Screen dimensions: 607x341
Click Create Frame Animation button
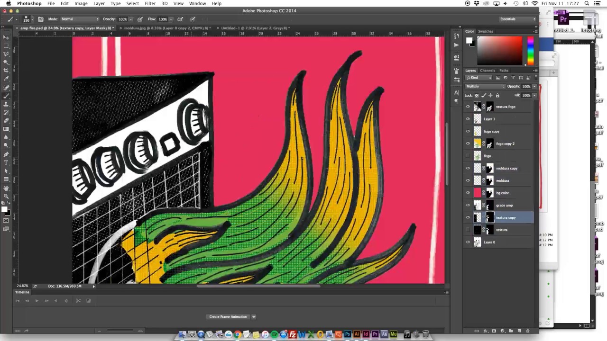[228, 317]
